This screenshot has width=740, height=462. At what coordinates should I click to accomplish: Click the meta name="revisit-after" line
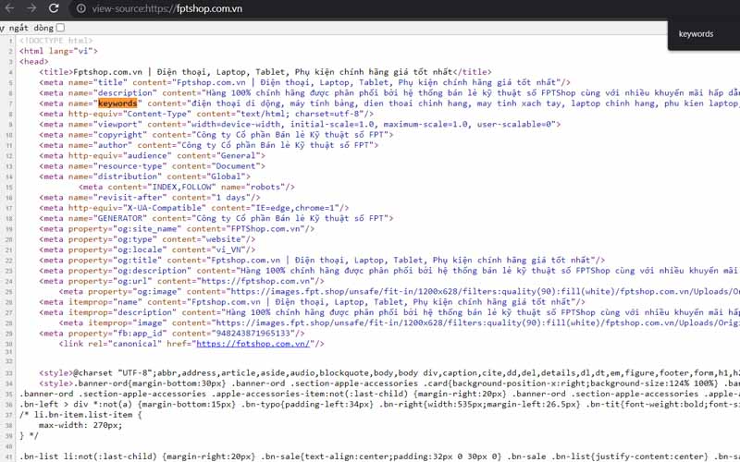[150, 197]
